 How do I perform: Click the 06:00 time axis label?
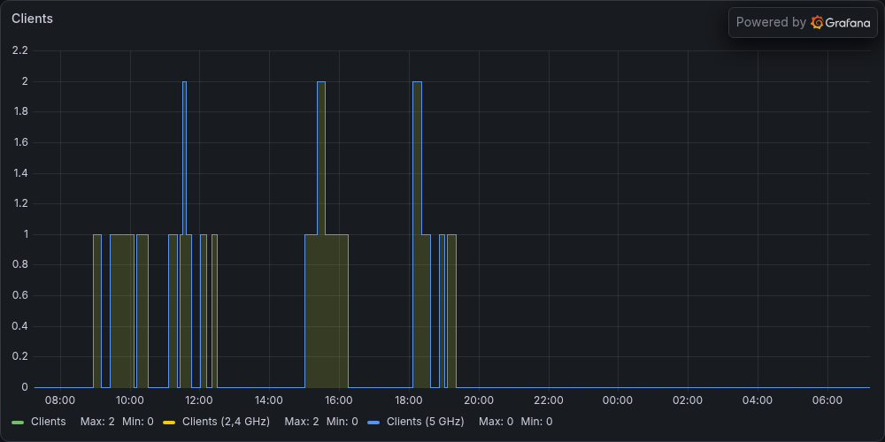(x=827, y=400)
